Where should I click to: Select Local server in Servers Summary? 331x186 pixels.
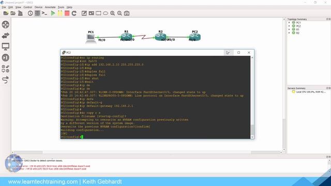click(x=309, y=92)
